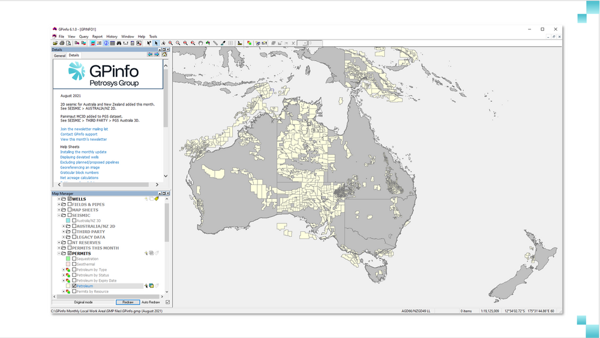Click the Home icon in Details panel
Screen dimensions: 600x338
pos(164,55)
